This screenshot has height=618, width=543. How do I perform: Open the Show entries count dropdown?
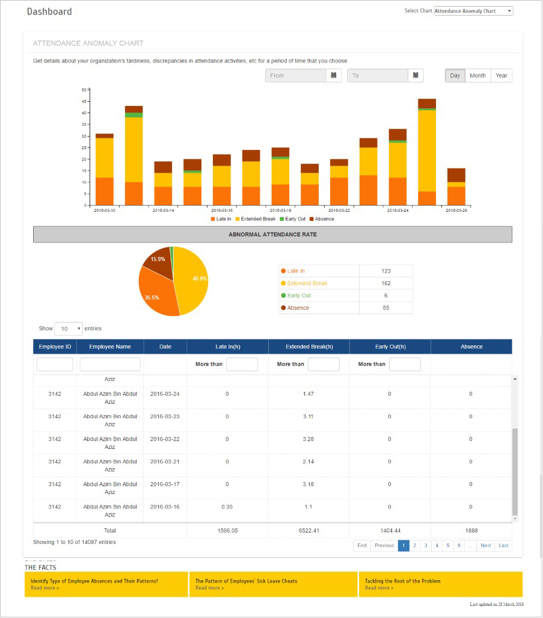click(x=69, y=329)
